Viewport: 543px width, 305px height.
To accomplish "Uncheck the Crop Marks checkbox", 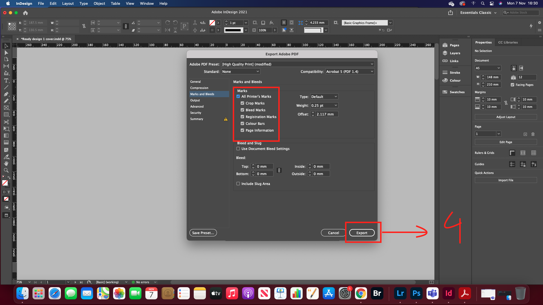I will (242, 103).
